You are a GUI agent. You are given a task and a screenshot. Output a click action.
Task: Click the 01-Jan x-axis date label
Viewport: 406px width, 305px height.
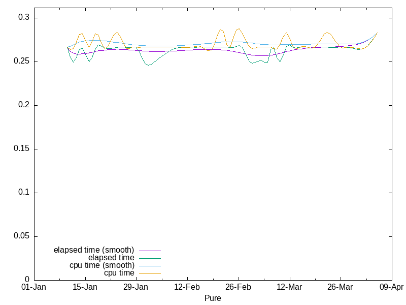pos(34,287)
